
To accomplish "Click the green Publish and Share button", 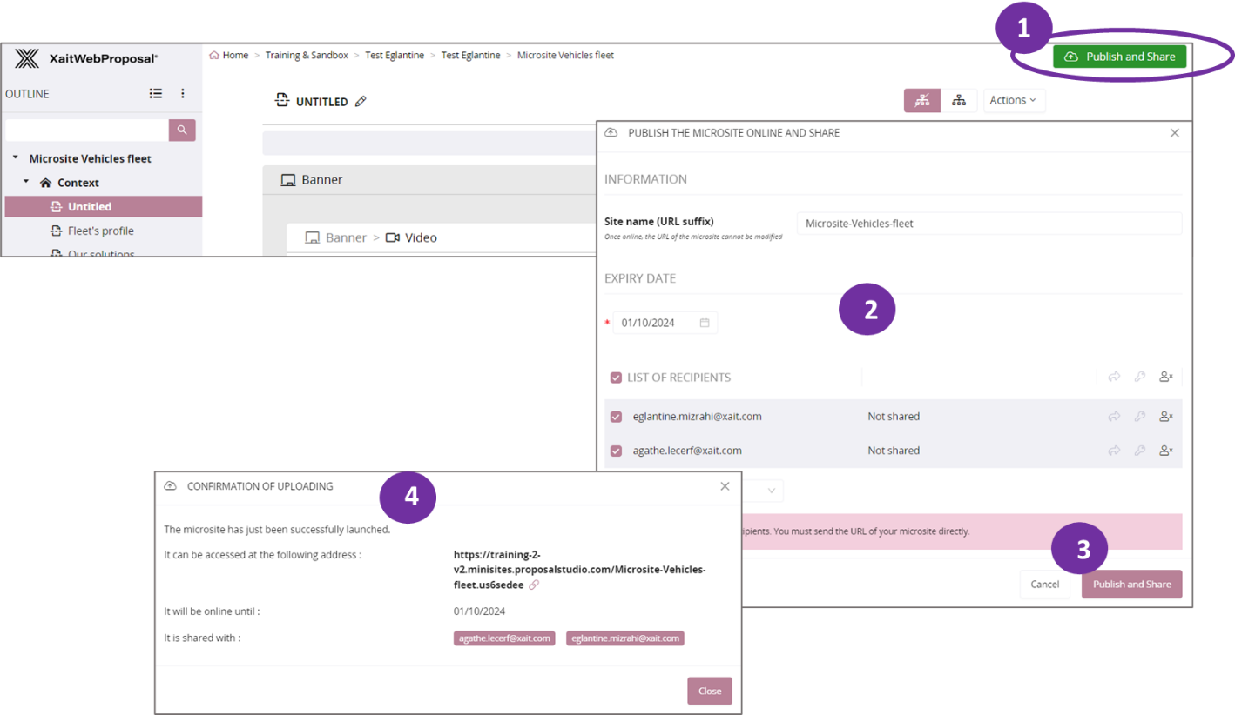I will point(1119,57).
